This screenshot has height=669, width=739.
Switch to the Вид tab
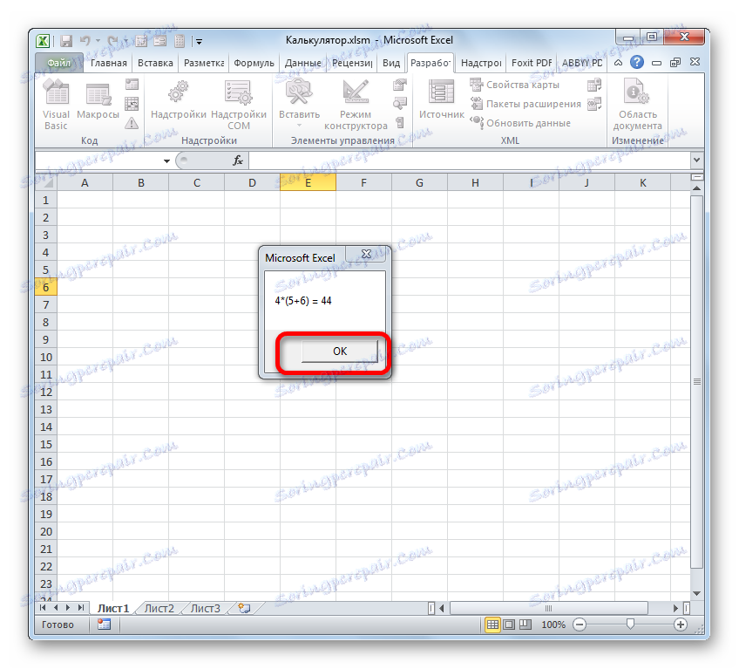click(x=390, y=63)
